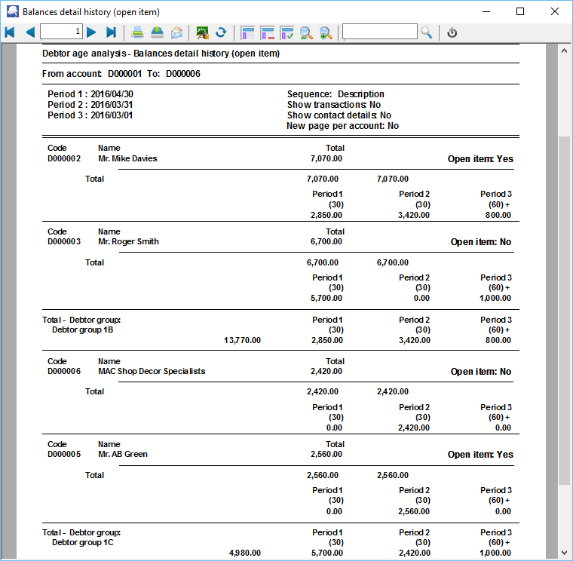This screenshot has height=561, width=573.
Task: Print the debtor age analysis report
Action: click(x=138, y=32)
